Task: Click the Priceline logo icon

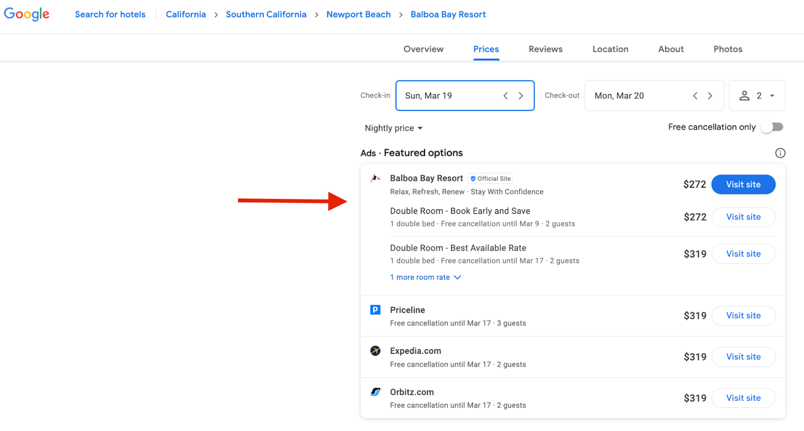Action: pyautogui.click(x=375, y=310)
